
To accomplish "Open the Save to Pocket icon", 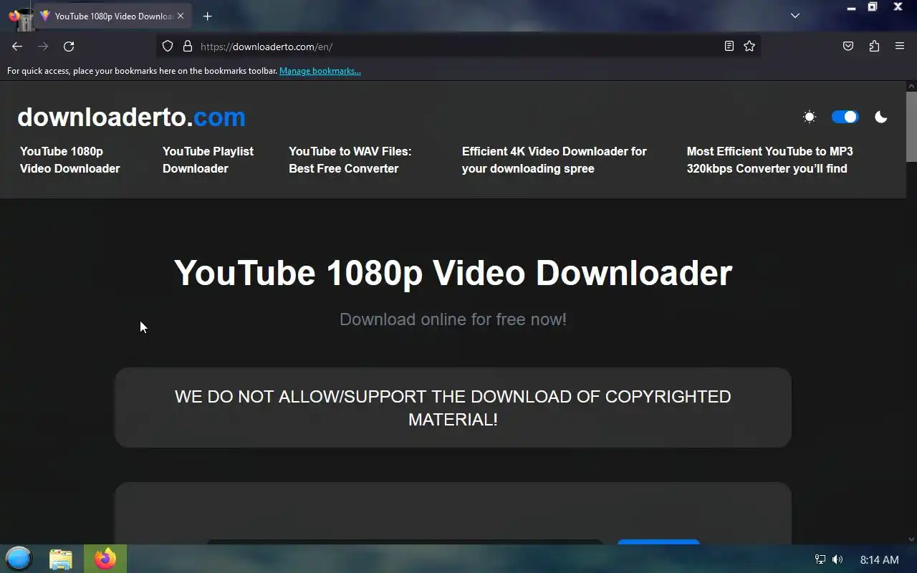I will tap(848, 47).
